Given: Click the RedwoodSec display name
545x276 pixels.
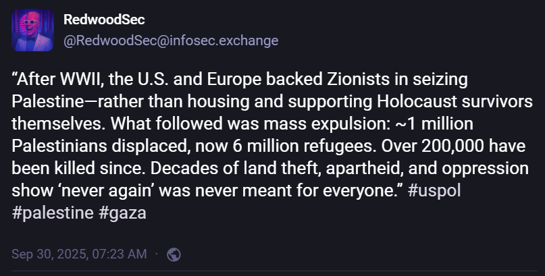Looking at the screenshot, I should click(104, 20).
